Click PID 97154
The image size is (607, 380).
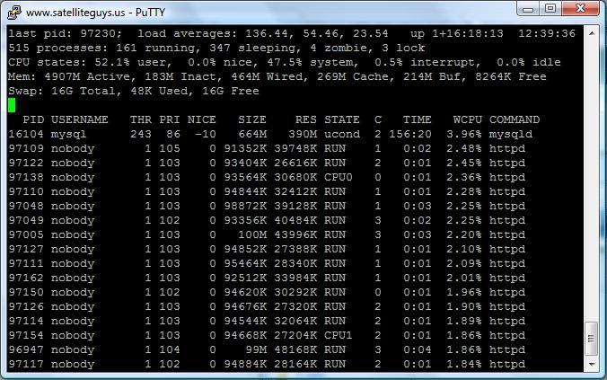(26, 335)
